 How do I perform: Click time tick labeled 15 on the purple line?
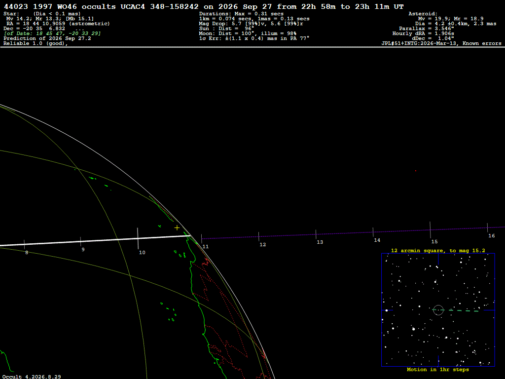pos(430,230)
